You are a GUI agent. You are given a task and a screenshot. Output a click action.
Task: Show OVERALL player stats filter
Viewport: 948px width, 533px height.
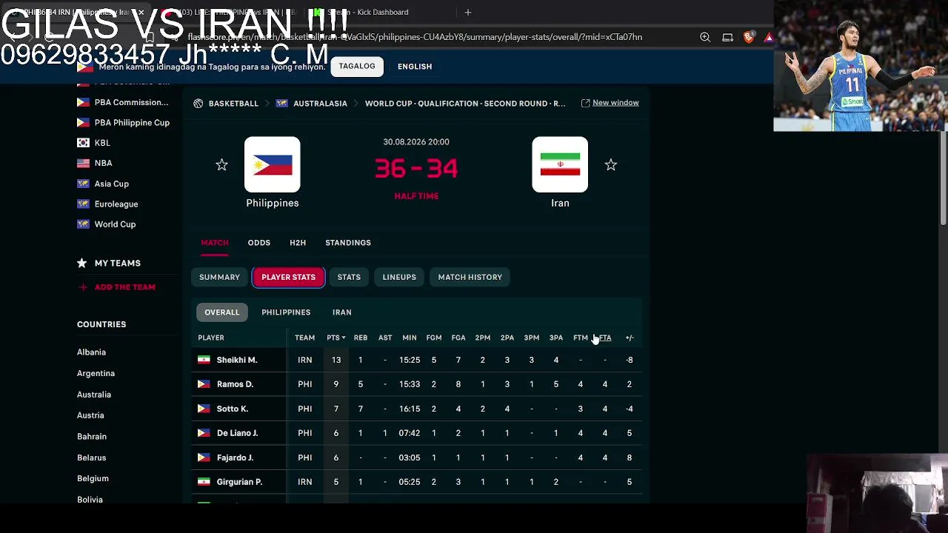click(x=222, y=312)
